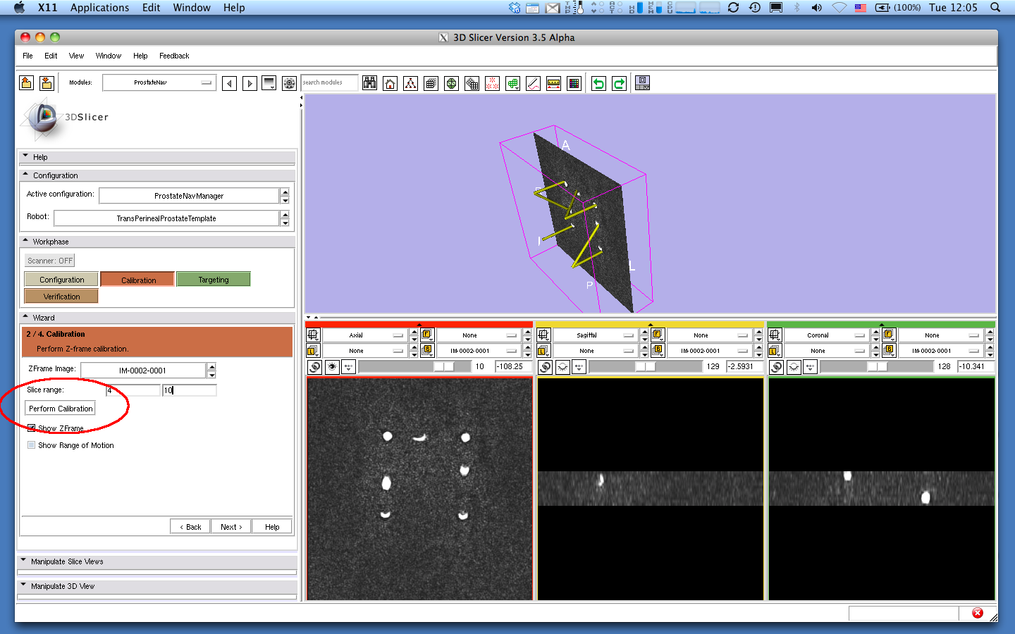
Task: Click the home module toolbar icon
Action: point(390,83)
